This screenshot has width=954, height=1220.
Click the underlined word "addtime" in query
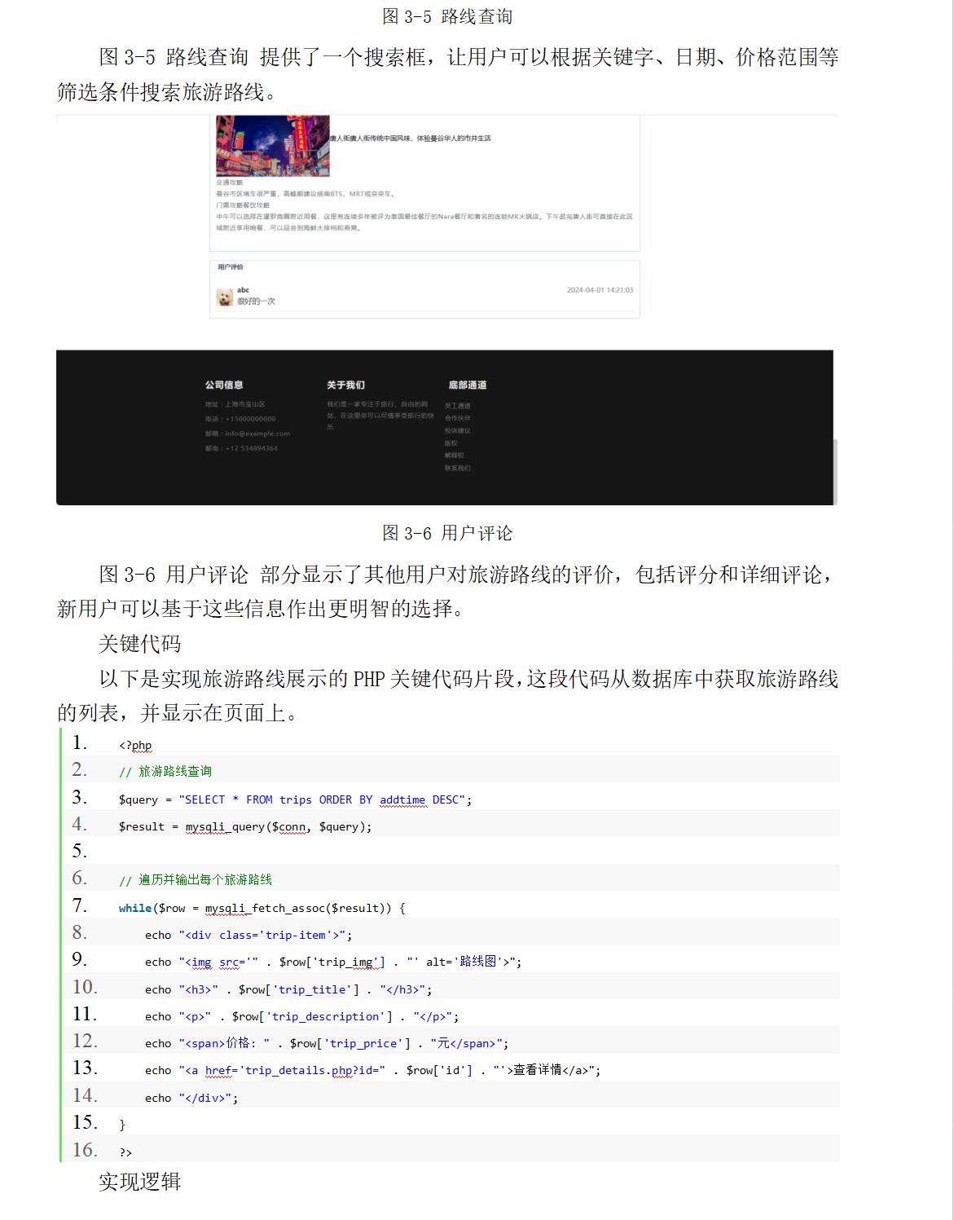[402, 799]
